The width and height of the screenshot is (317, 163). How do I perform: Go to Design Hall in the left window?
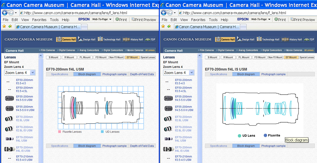(87, 39)
